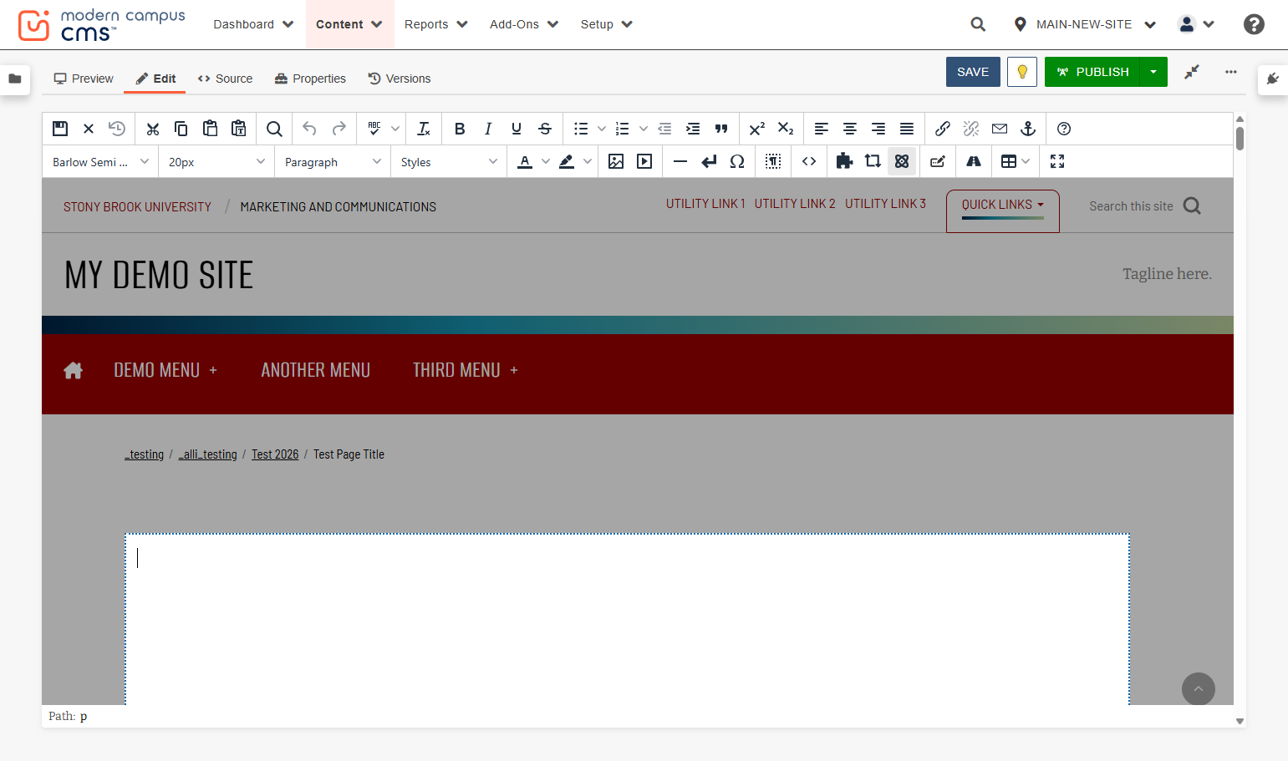Open the Styles dropdown
Screen dimensions: 1288x761
pos(449,162)
